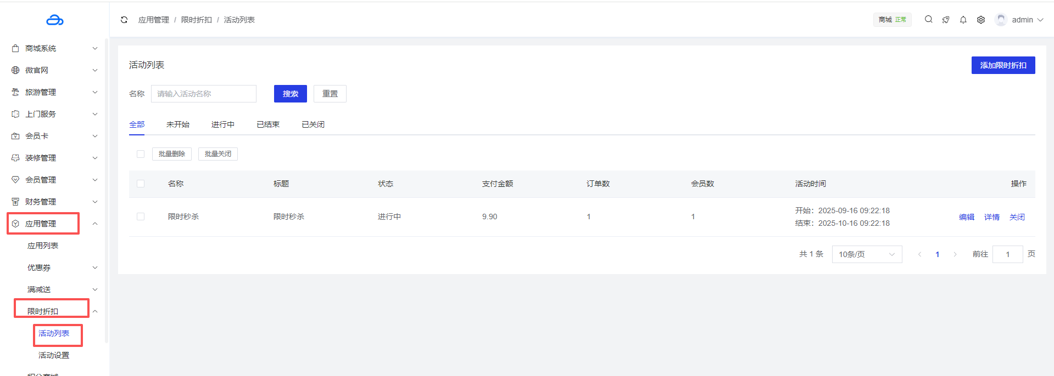Image resolution: width=1054 pixels, height=376 pixels.
Task: Open the 10条/页 page size dropdown
Action: coord(867,254)
